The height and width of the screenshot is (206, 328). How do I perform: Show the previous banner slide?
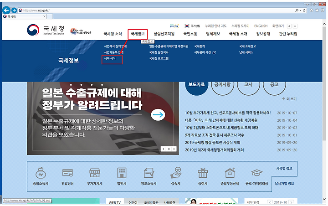point(164,149)
